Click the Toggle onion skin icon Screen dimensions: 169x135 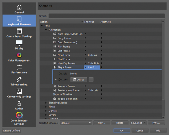[x=55, y=99]
